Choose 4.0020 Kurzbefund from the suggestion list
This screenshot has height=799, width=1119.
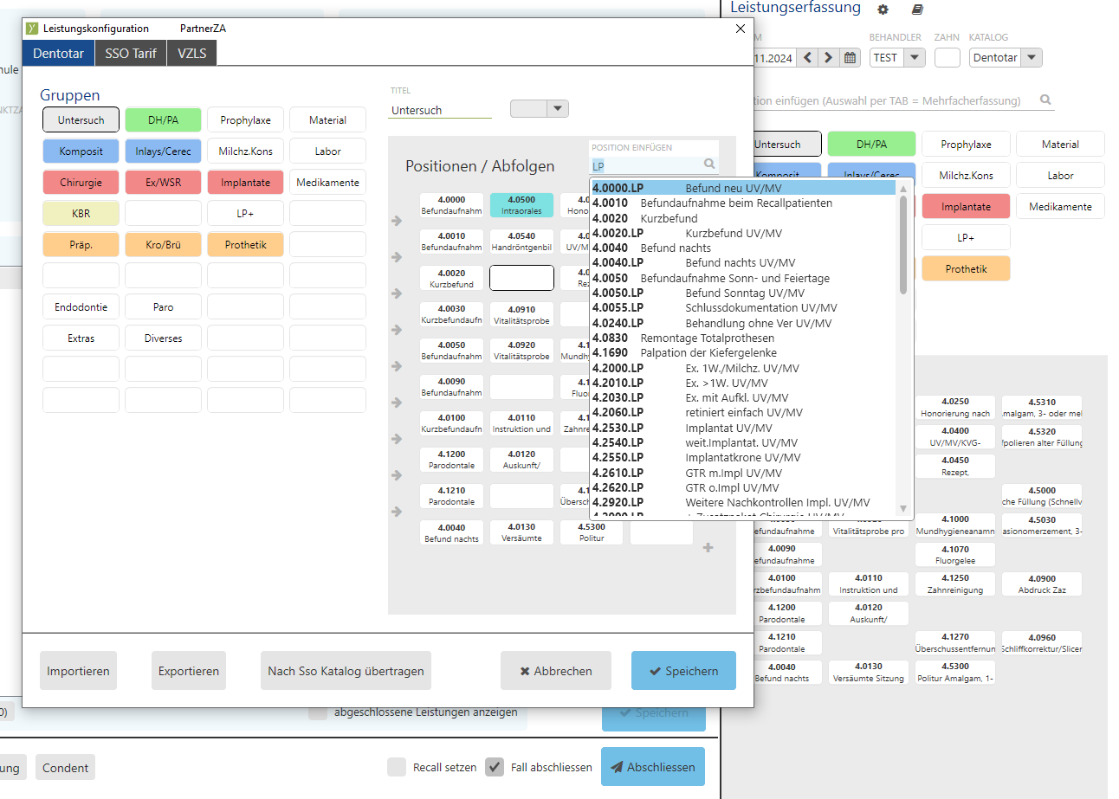[x=663, y=218]
